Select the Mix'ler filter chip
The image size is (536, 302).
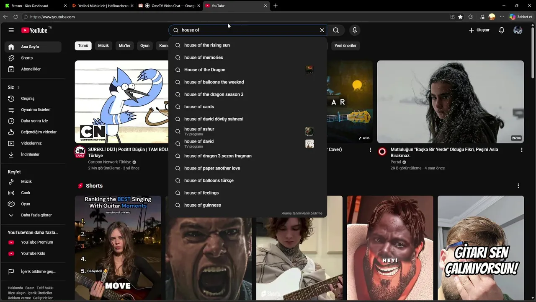click(x=125, y=46)
